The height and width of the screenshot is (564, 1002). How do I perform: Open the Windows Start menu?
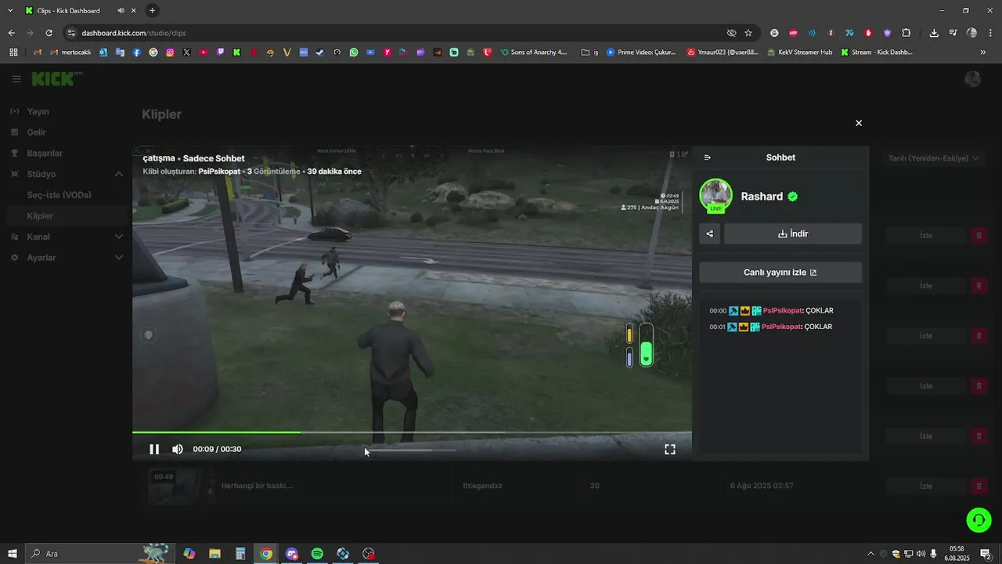[x=12, y=554]
